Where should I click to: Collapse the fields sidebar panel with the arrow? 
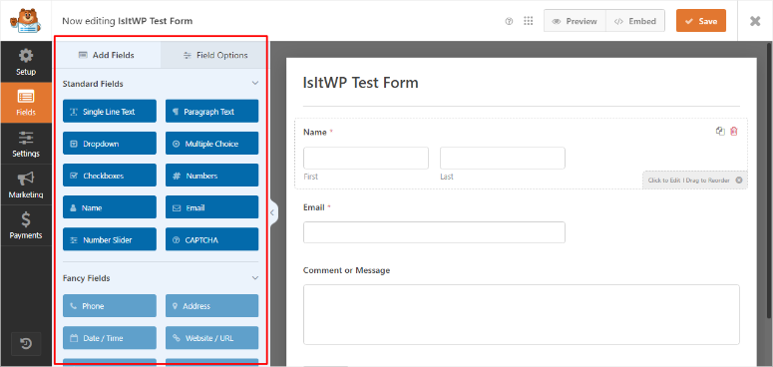[x=272, y=212]
